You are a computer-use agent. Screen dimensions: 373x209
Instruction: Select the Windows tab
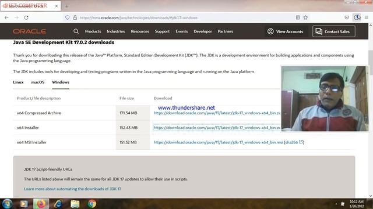click(61, 82)
